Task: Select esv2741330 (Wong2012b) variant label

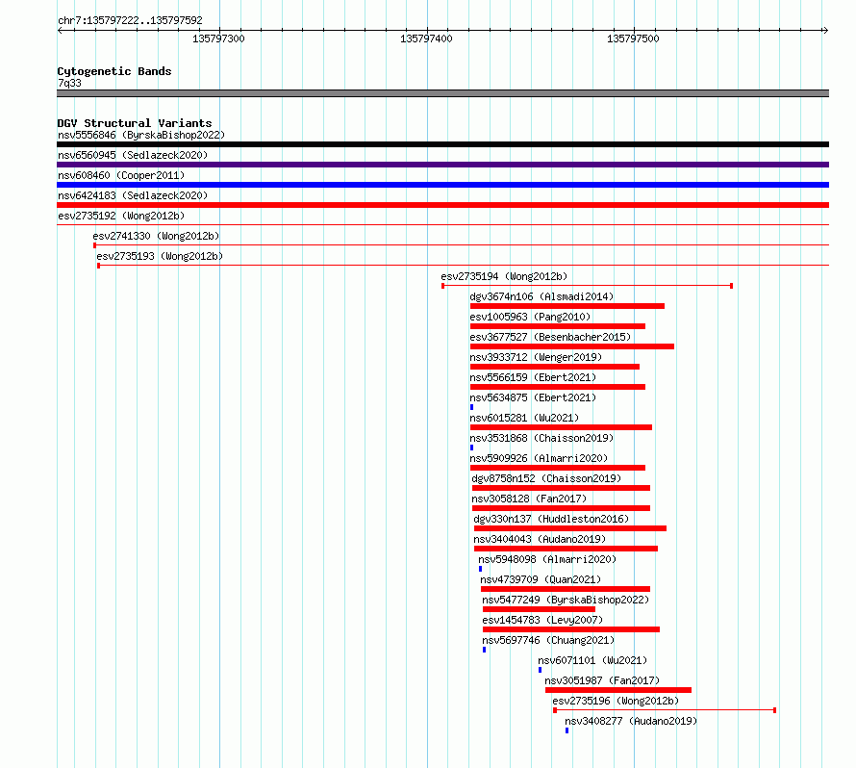Action: tap(156, 236)
